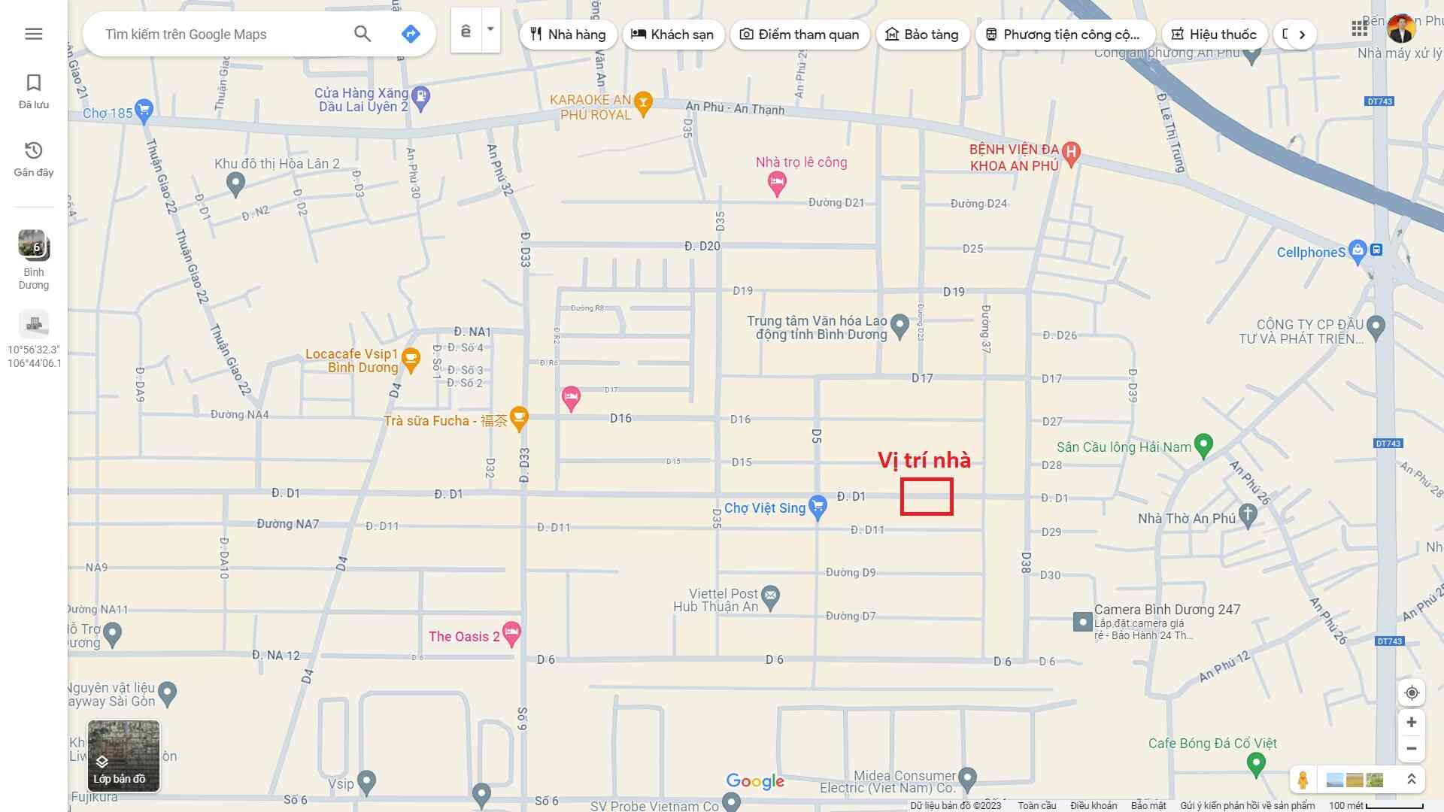The width and height of the screenshot is (1444, 812).
Task: Select the Nhà hàng category chip
Action: pyautogui.click(x=568, y=35)
